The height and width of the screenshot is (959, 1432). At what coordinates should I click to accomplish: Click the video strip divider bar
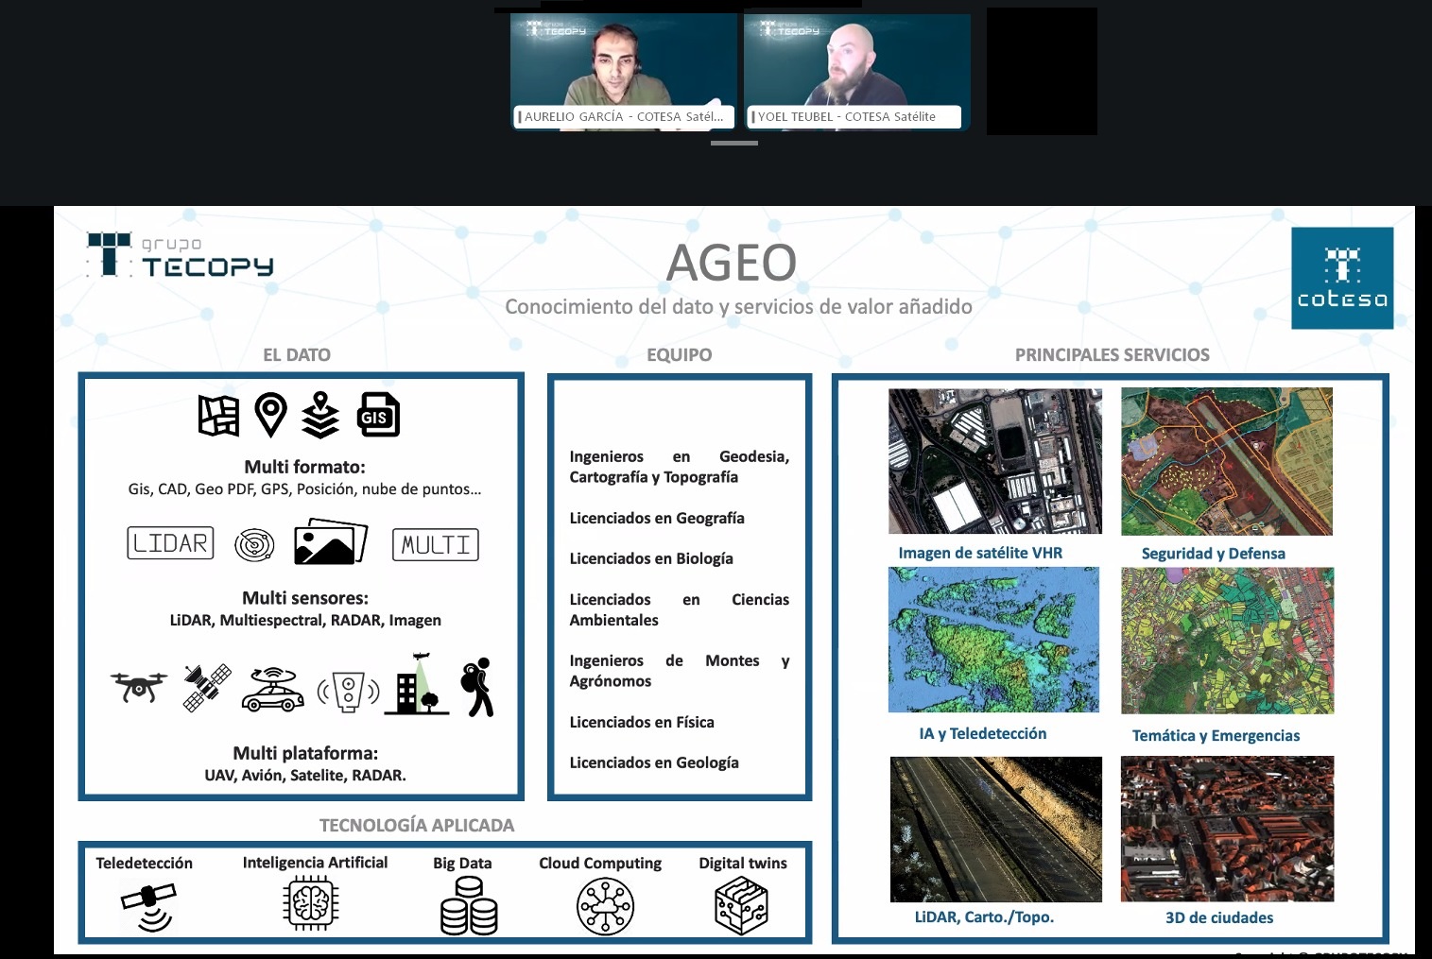734,144
